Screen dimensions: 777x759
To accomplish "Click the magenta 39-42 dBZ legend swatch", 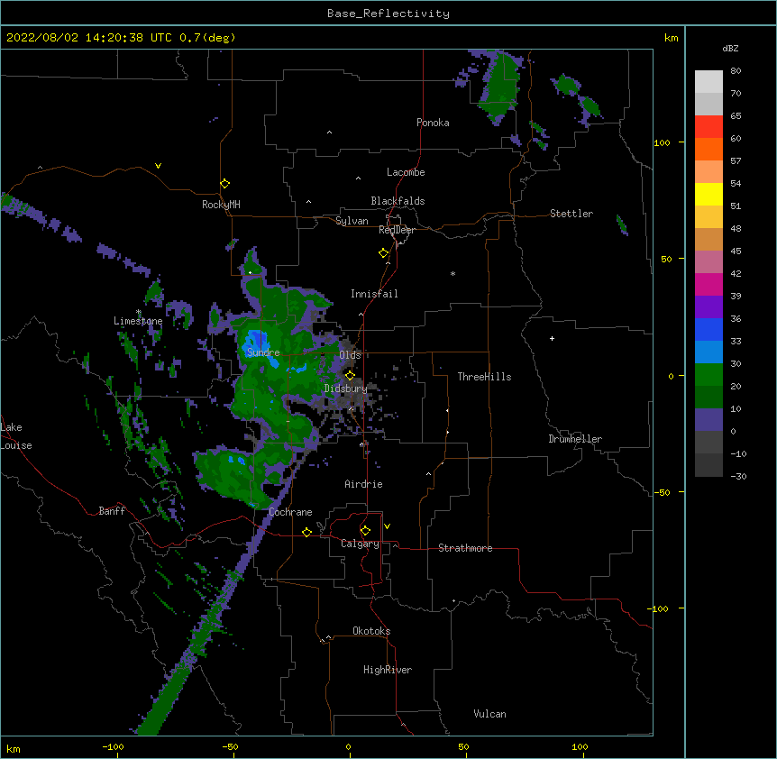I will pyautogui.click(x=708, y=284).
